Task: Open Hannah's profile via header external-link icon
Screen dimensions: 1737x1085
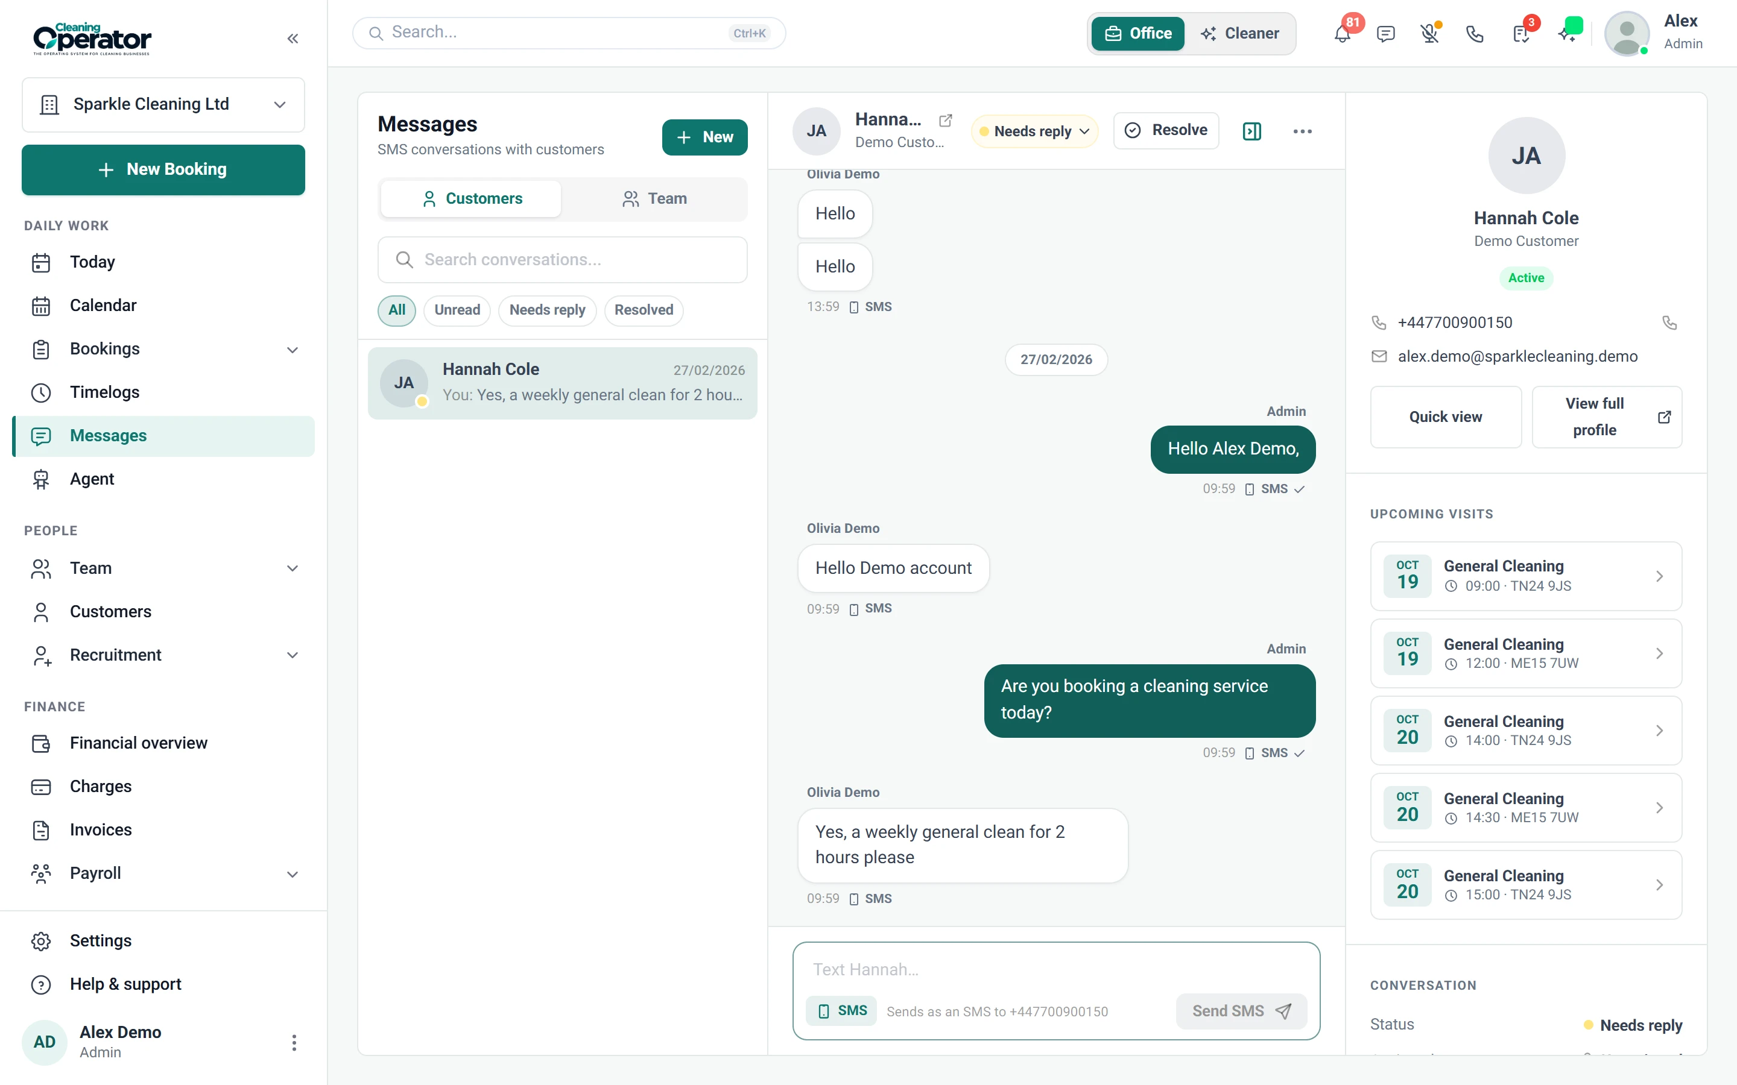Action: (x=945, y=120)
